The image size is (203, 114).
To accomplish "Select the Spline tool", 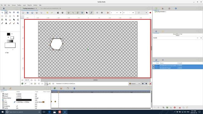I will click(x=2, y=20).
